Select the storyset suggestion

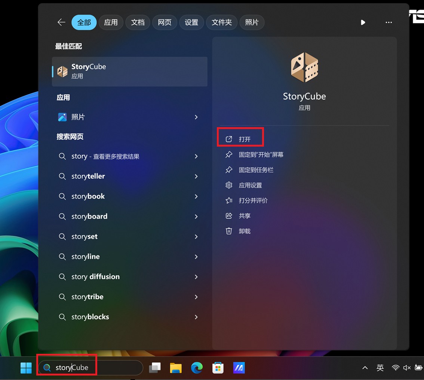pos(129,237)
